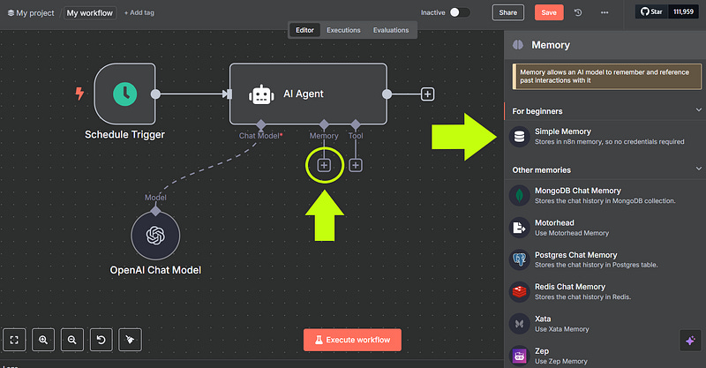706x368 pixels.
Task: Select the OpenAI Chat Model node
Action: click(155, 236)
